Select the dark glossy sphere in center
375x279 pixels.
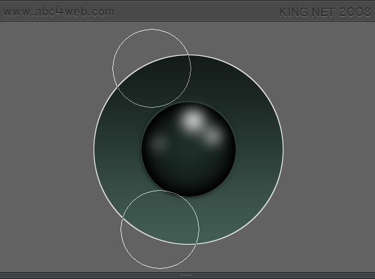click(x=189, y=150)
